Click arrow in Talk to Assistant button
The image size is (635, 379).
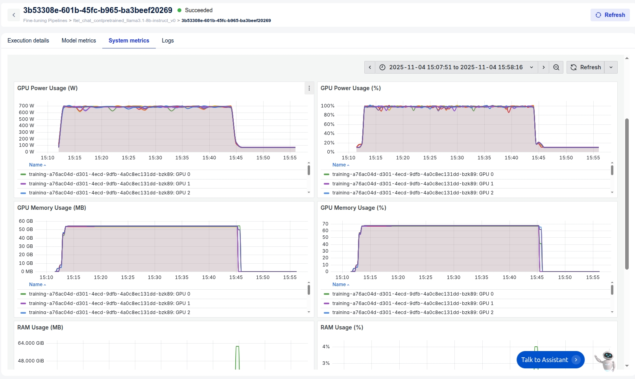click(x=576, y=360)
